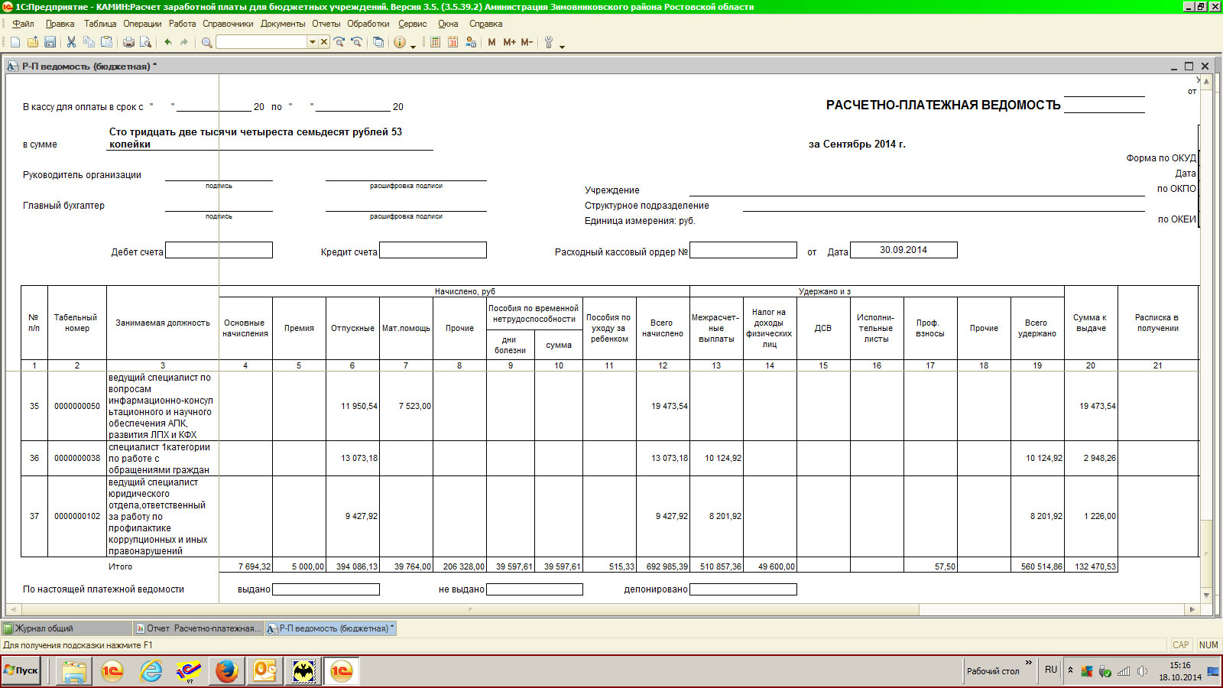Open the Таблица menu
The height and width of the screenshot is (688, 1223).
[x=100, y=24]
